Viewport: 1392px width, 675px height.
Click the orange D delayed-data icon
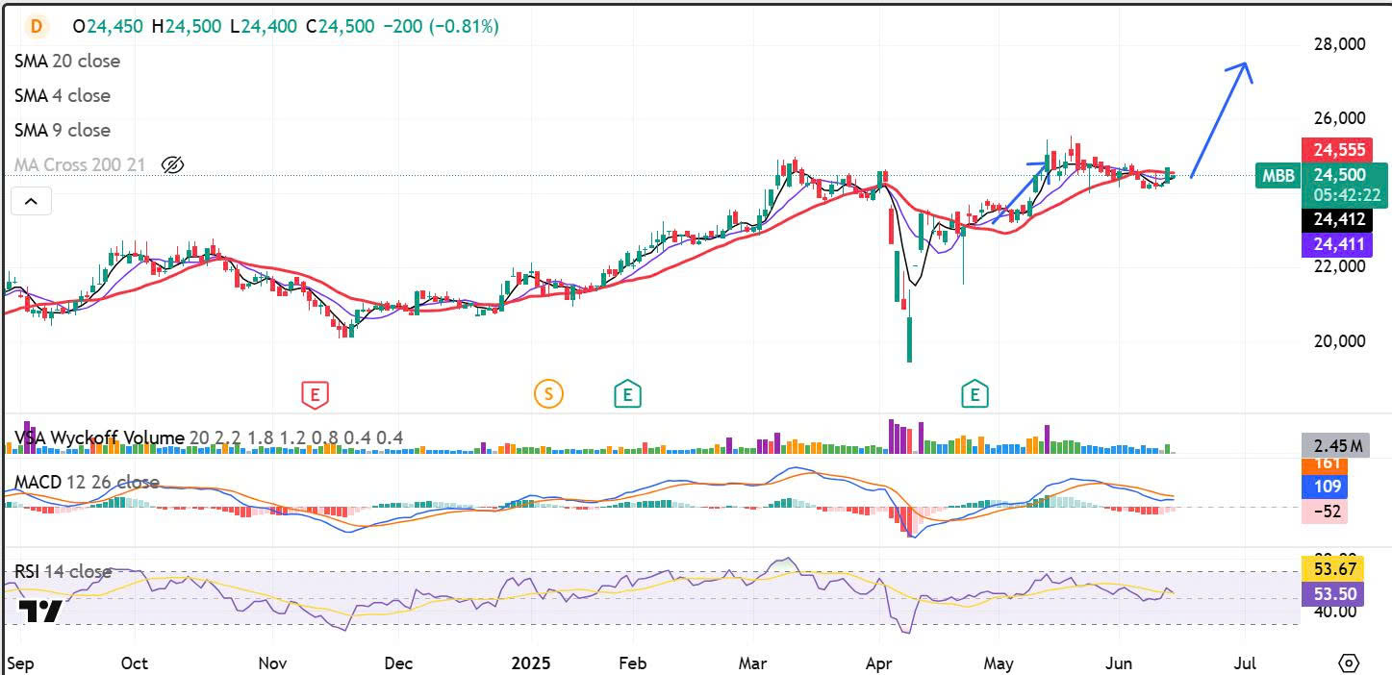coord(36,26)
